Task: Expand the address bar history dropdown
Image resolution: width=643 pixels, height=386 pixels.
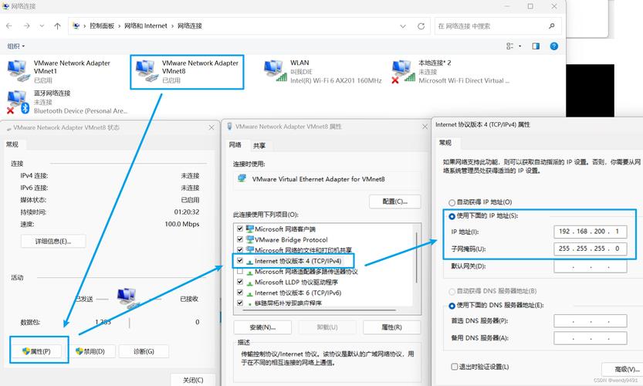Action: pyautogui.click(x=403, y=25)
